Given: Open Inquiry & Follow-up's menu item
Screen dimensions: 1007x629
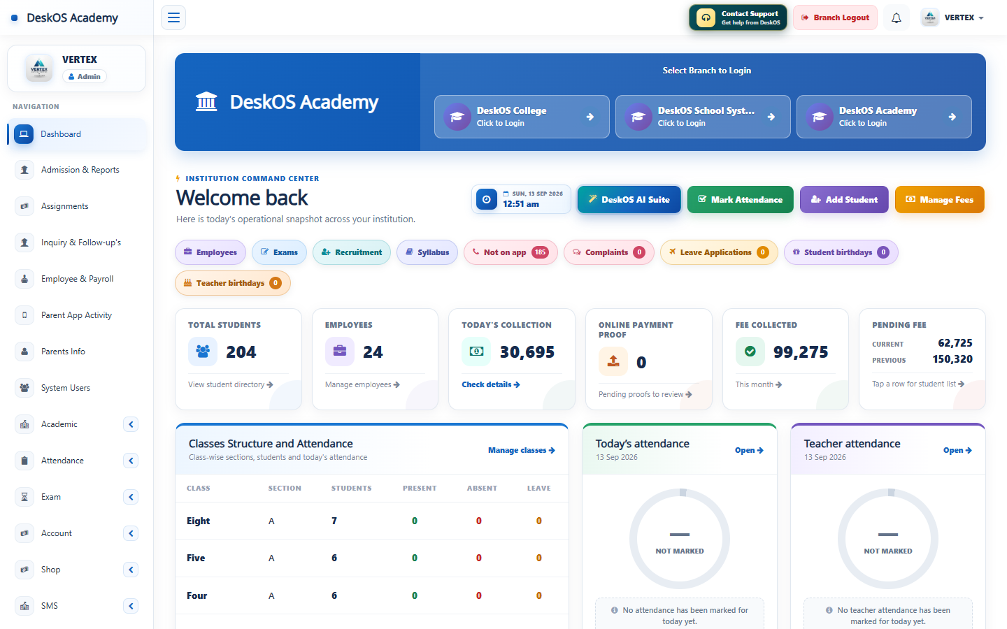Looking at the screenshot, I should 78,243.
